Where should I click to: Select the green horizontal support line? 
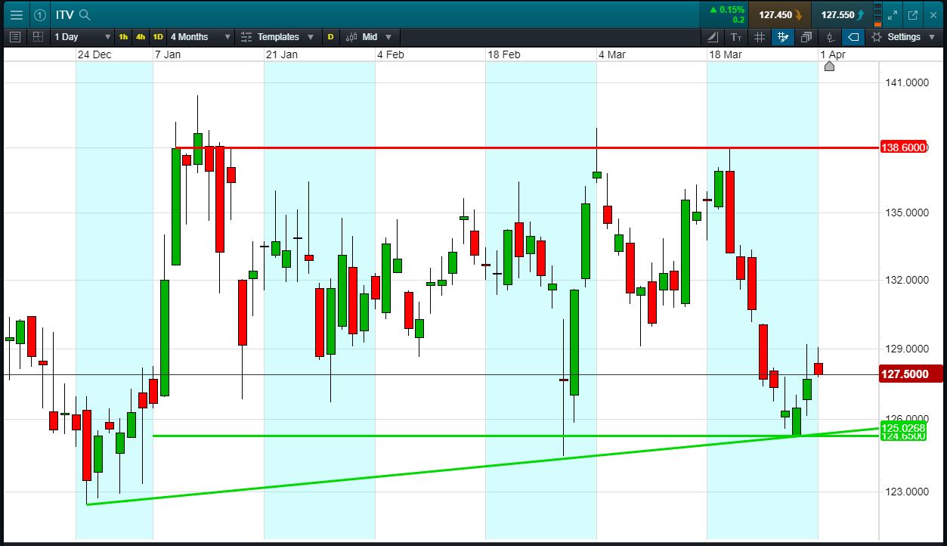516,436
